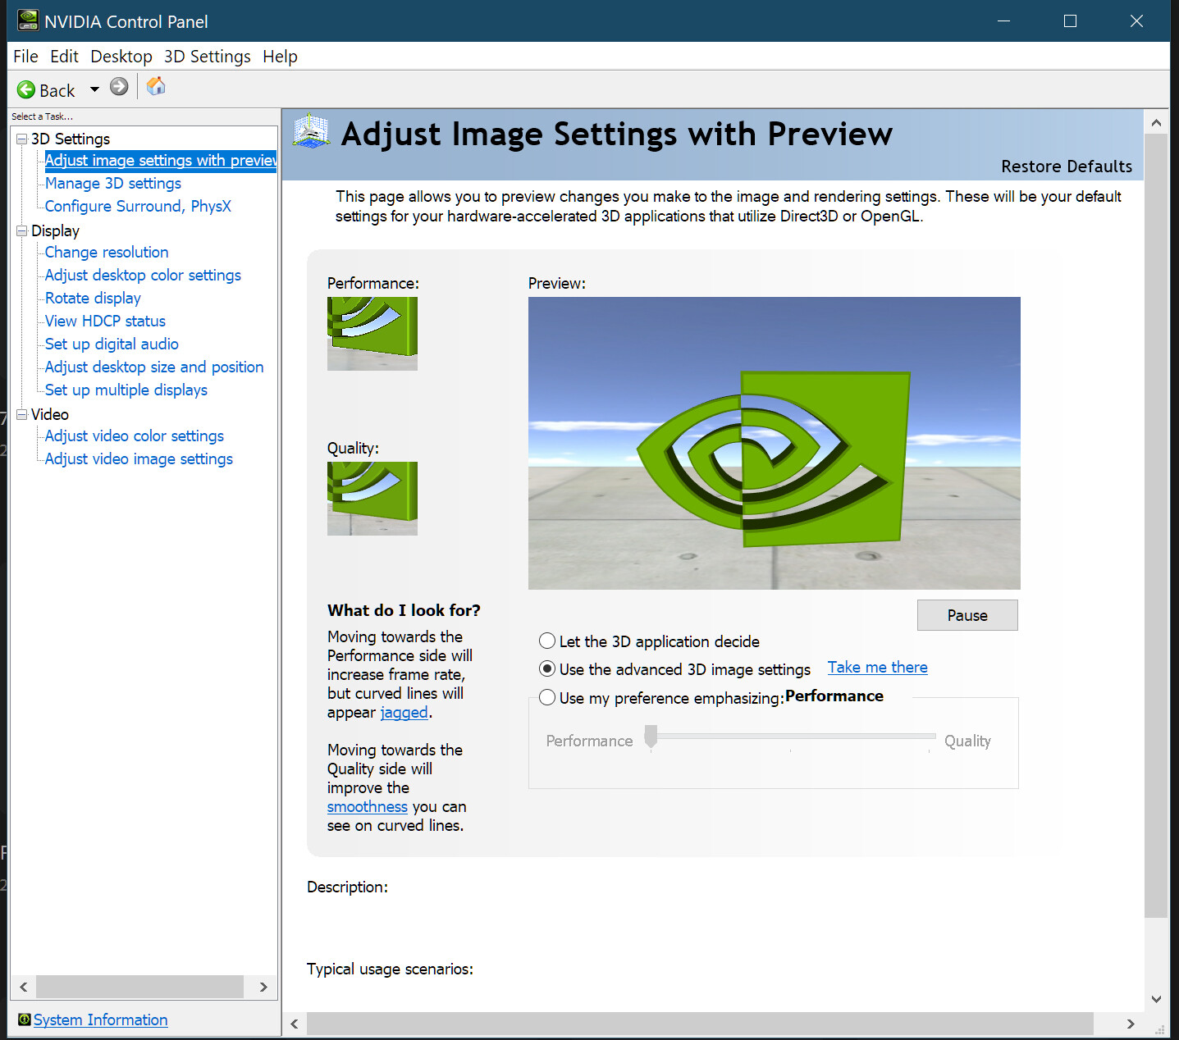Click the Home toolbar icon
This screenshot has height=1040, width=1179.
pyautogui.click(x=156, y=86)
